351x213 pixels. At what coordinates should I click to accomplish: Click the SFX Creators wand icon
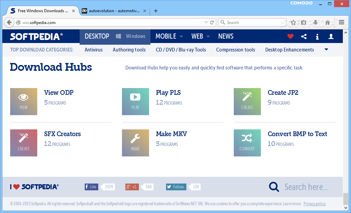(x=23, y=143)
